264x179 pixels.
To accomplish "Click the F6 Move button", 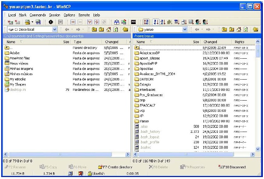I will (78, 167).
